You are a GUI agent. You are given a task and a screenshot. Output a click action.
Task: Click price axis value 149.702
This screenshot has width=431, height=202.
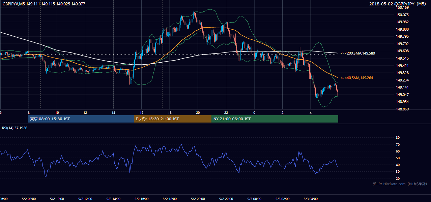pos(403,44)
